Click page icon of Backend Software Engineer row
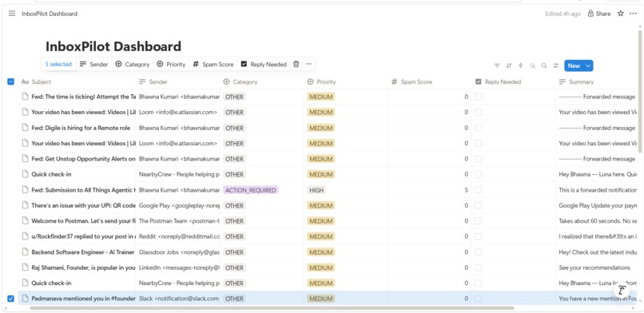Viewport: 644px width, 313px height. tap(26, 252)
